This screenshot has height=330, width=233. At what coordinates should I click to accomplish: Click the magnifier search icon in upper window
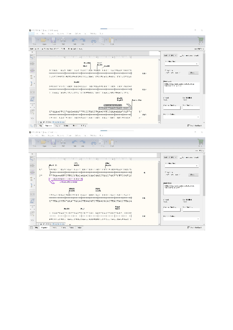tap(31, 126)
